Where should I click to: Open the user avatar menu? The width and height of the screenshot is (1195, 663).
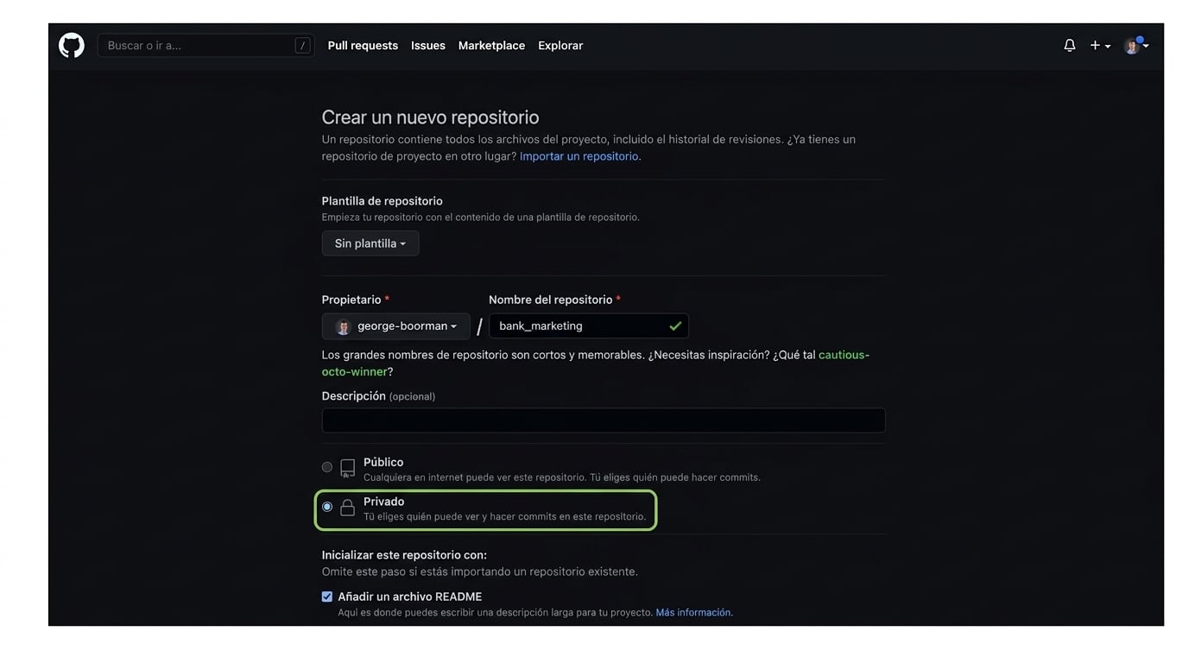[x=1135, y=46]
